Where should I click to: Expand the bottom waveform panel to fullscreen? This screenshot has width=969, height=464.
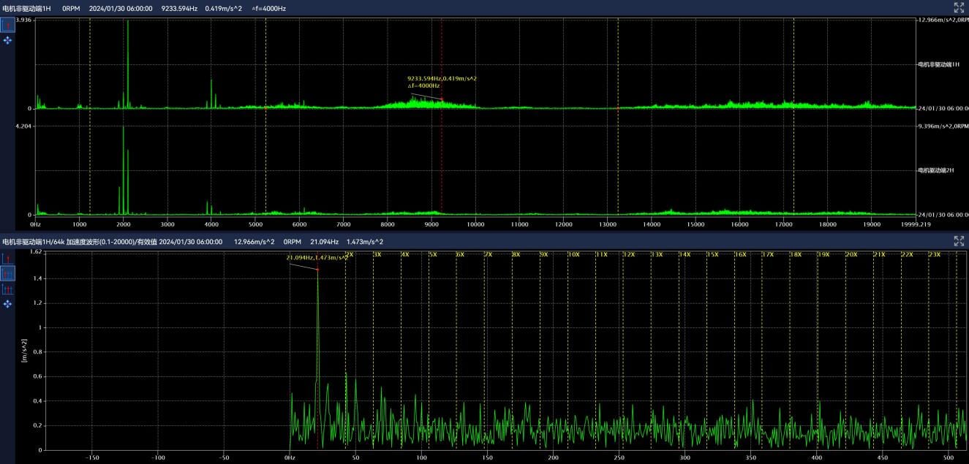tap(959, 241)
